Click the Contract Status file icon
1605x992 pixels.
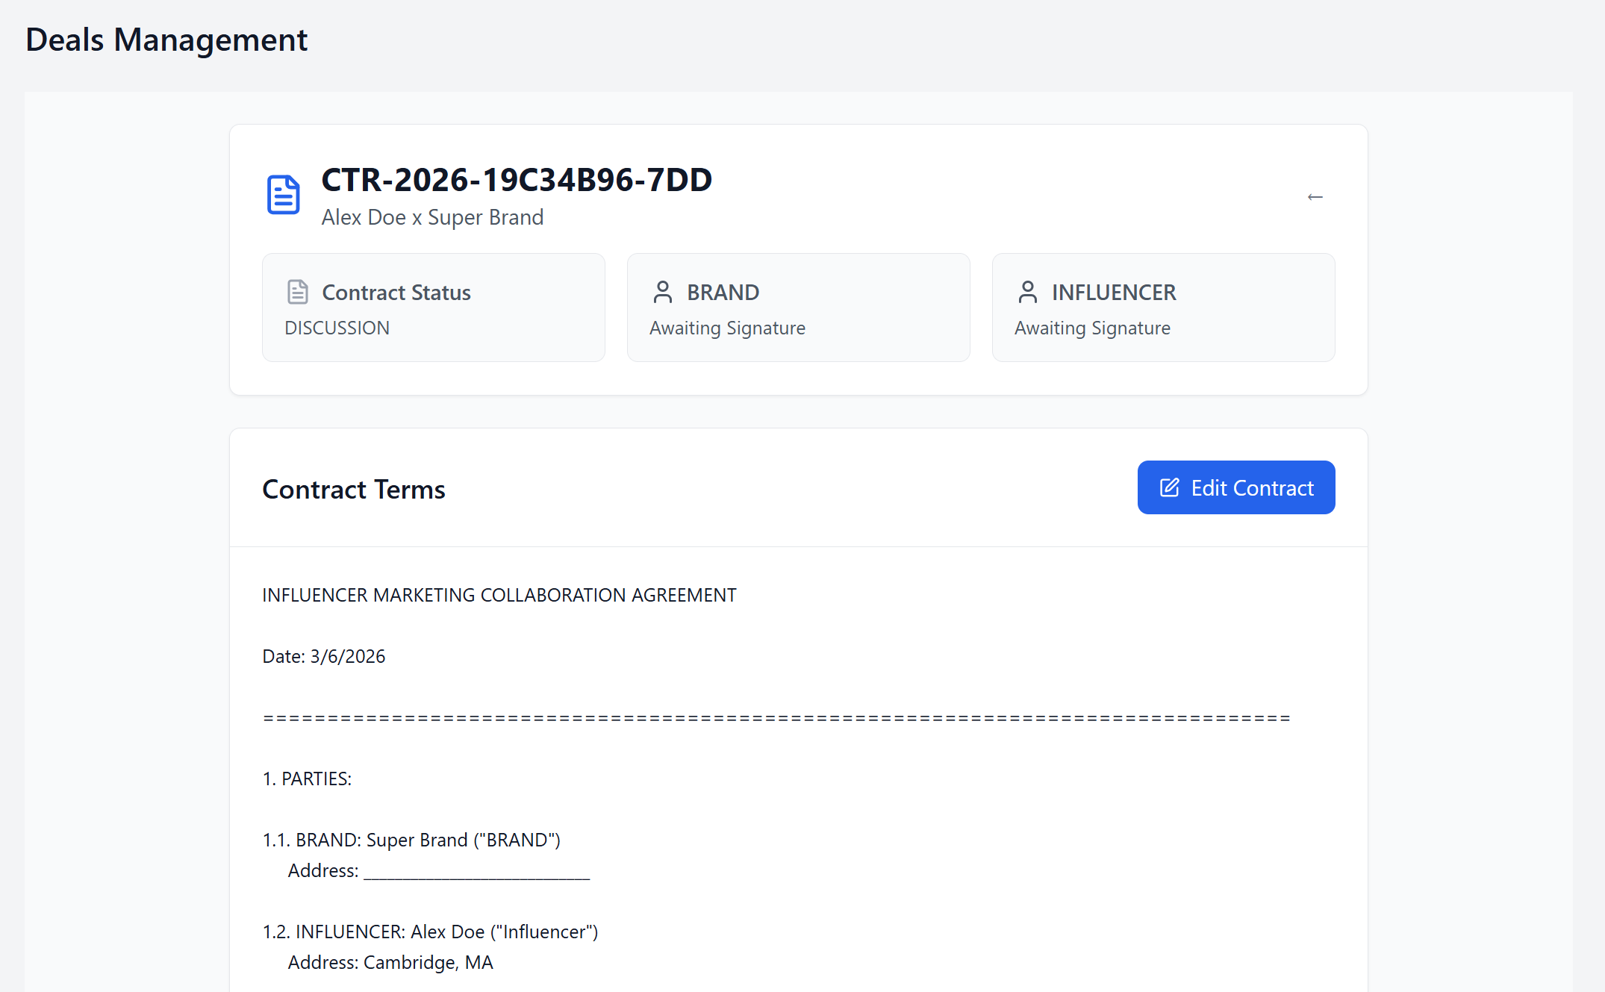click(x=298, y=292)
